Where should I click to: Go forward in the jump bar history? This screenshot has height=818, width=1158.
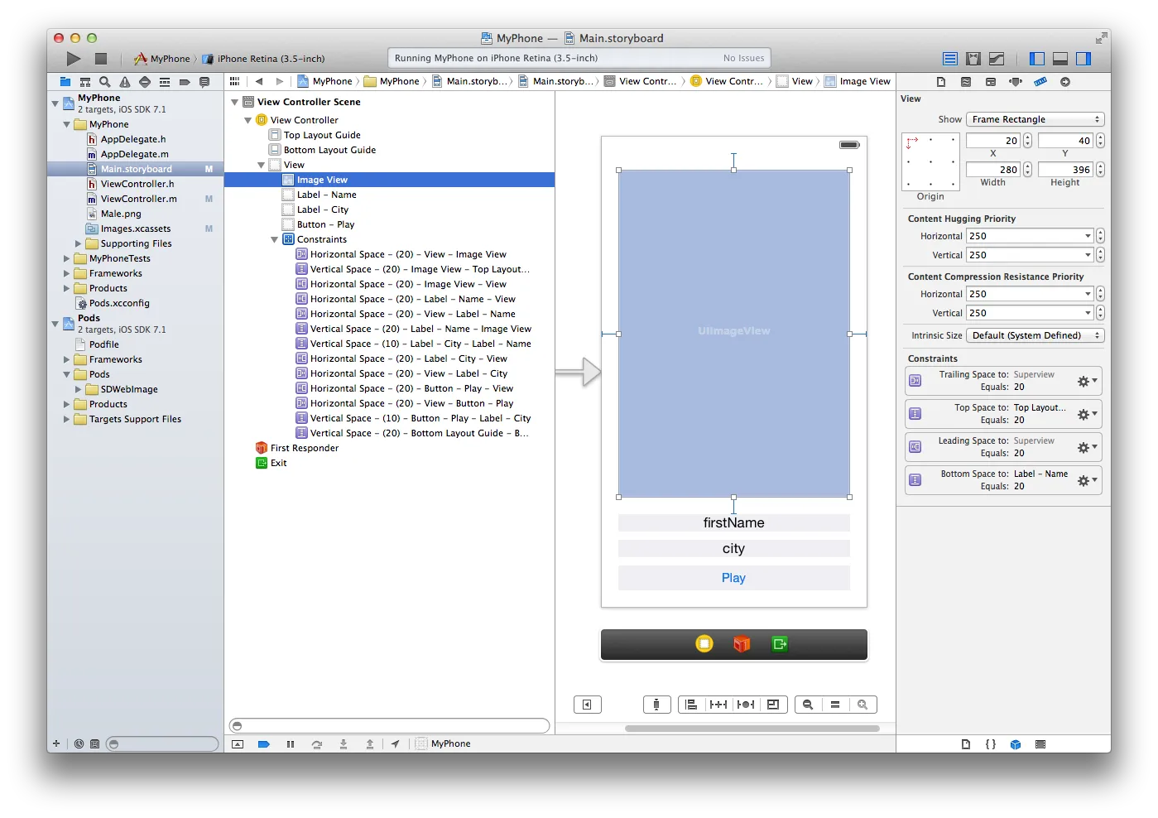(280, 81)
